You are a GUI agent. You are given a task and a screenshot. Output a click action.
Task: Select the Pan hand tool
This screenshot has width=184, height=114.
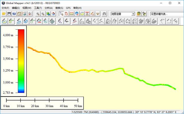(66, 14)
